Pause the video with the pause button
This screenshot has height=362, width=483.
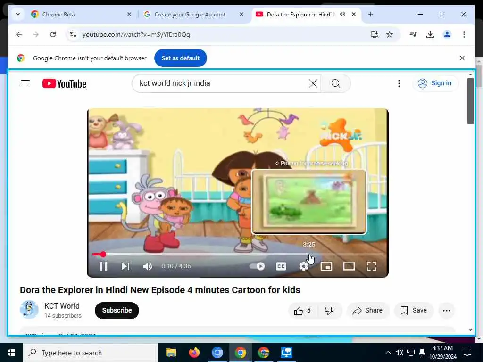[103, 266]
